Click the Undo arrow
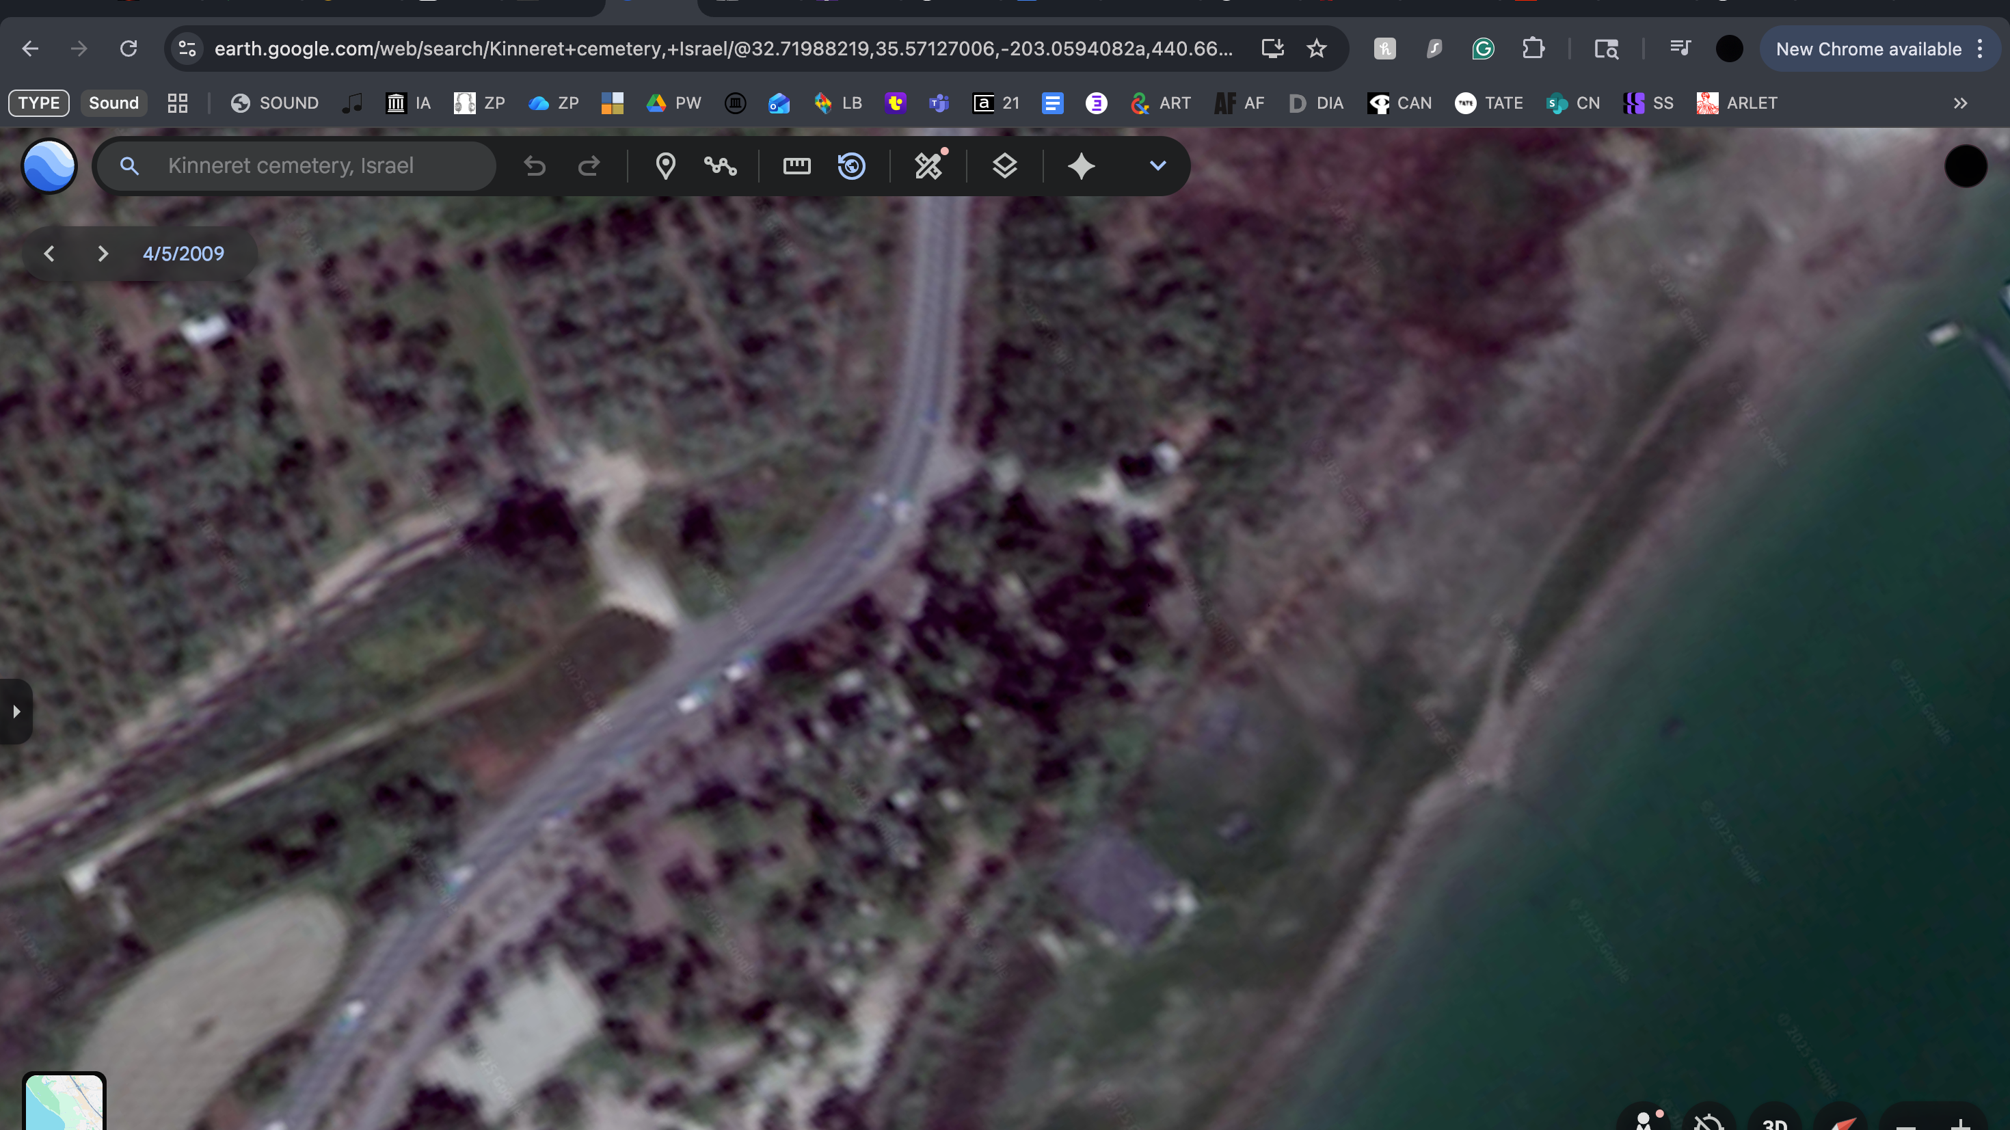Screen dimensions: 2010x1130 pos(535,165)
